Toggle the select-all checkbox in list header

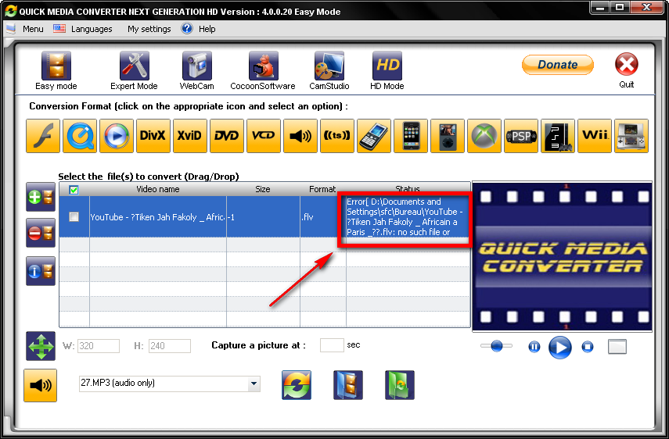tap(74, 190)
